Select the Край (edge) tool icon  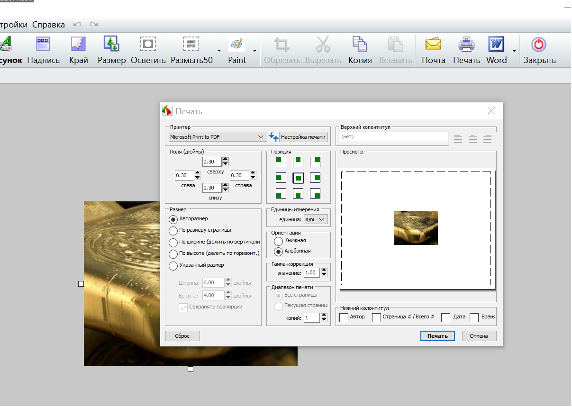click(x=78, y=45)
